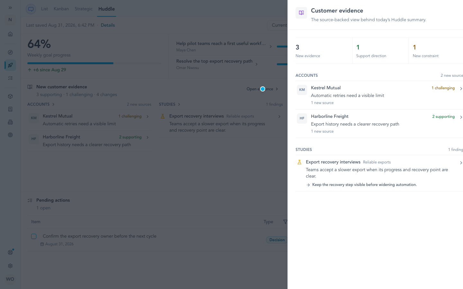
Task: Open the Home icon in sidebar
Action: [x=10, y=34]
